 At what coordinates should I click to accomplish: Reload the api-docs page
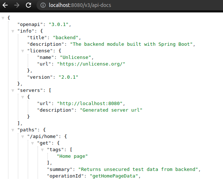tap(28, 5)
